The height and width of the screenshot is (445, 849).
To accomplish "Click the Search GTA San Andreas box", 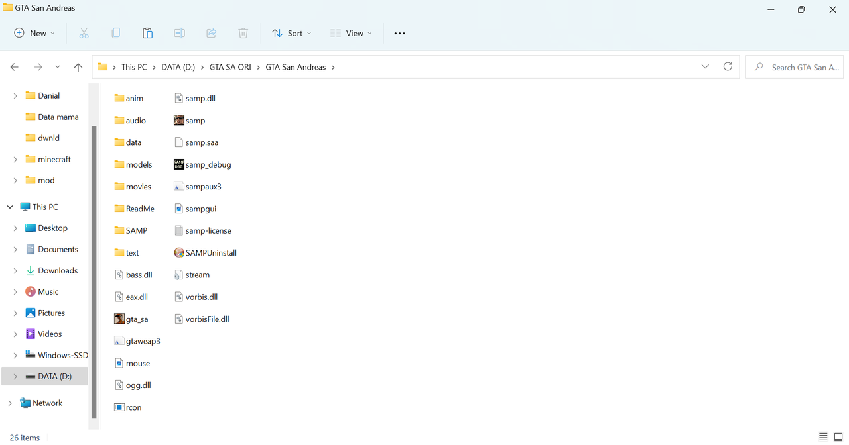I will [x=794, y=67].
